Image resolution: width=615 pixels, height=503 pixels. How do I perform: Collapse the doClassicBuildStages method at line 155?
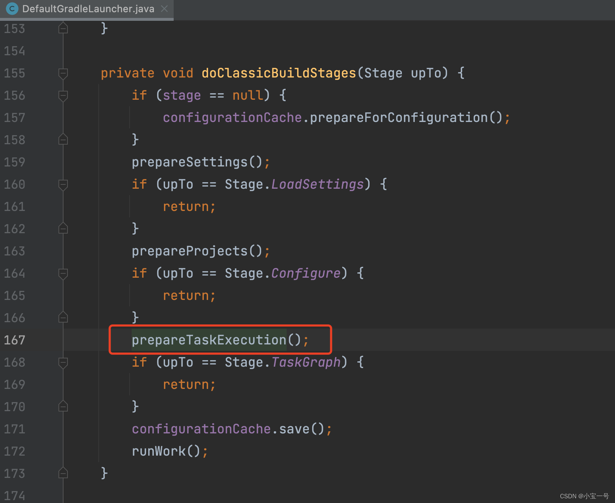pyautogui.click(x=63, y=74)
